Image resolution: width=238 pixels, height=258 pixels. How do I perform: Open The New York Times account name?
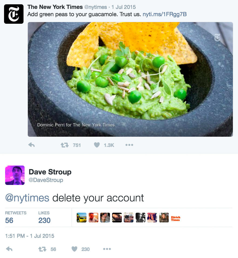[55, 7]
